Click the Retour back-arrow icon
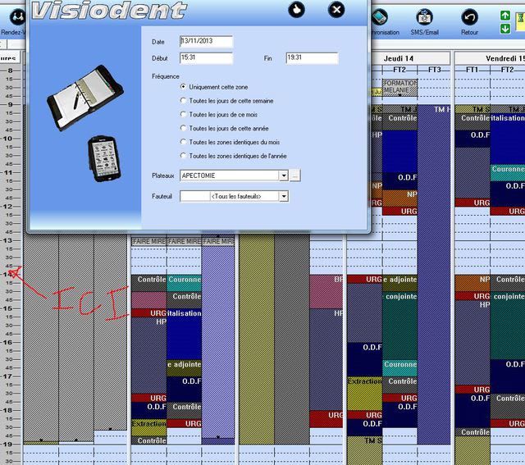The height and width of the screenshot is (465, 525). 470,18
